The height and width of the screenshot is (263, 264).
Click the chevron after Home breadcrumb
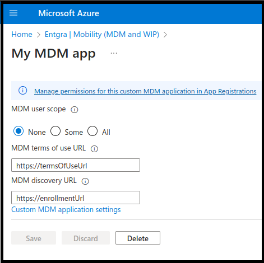(x=39, y=35)
